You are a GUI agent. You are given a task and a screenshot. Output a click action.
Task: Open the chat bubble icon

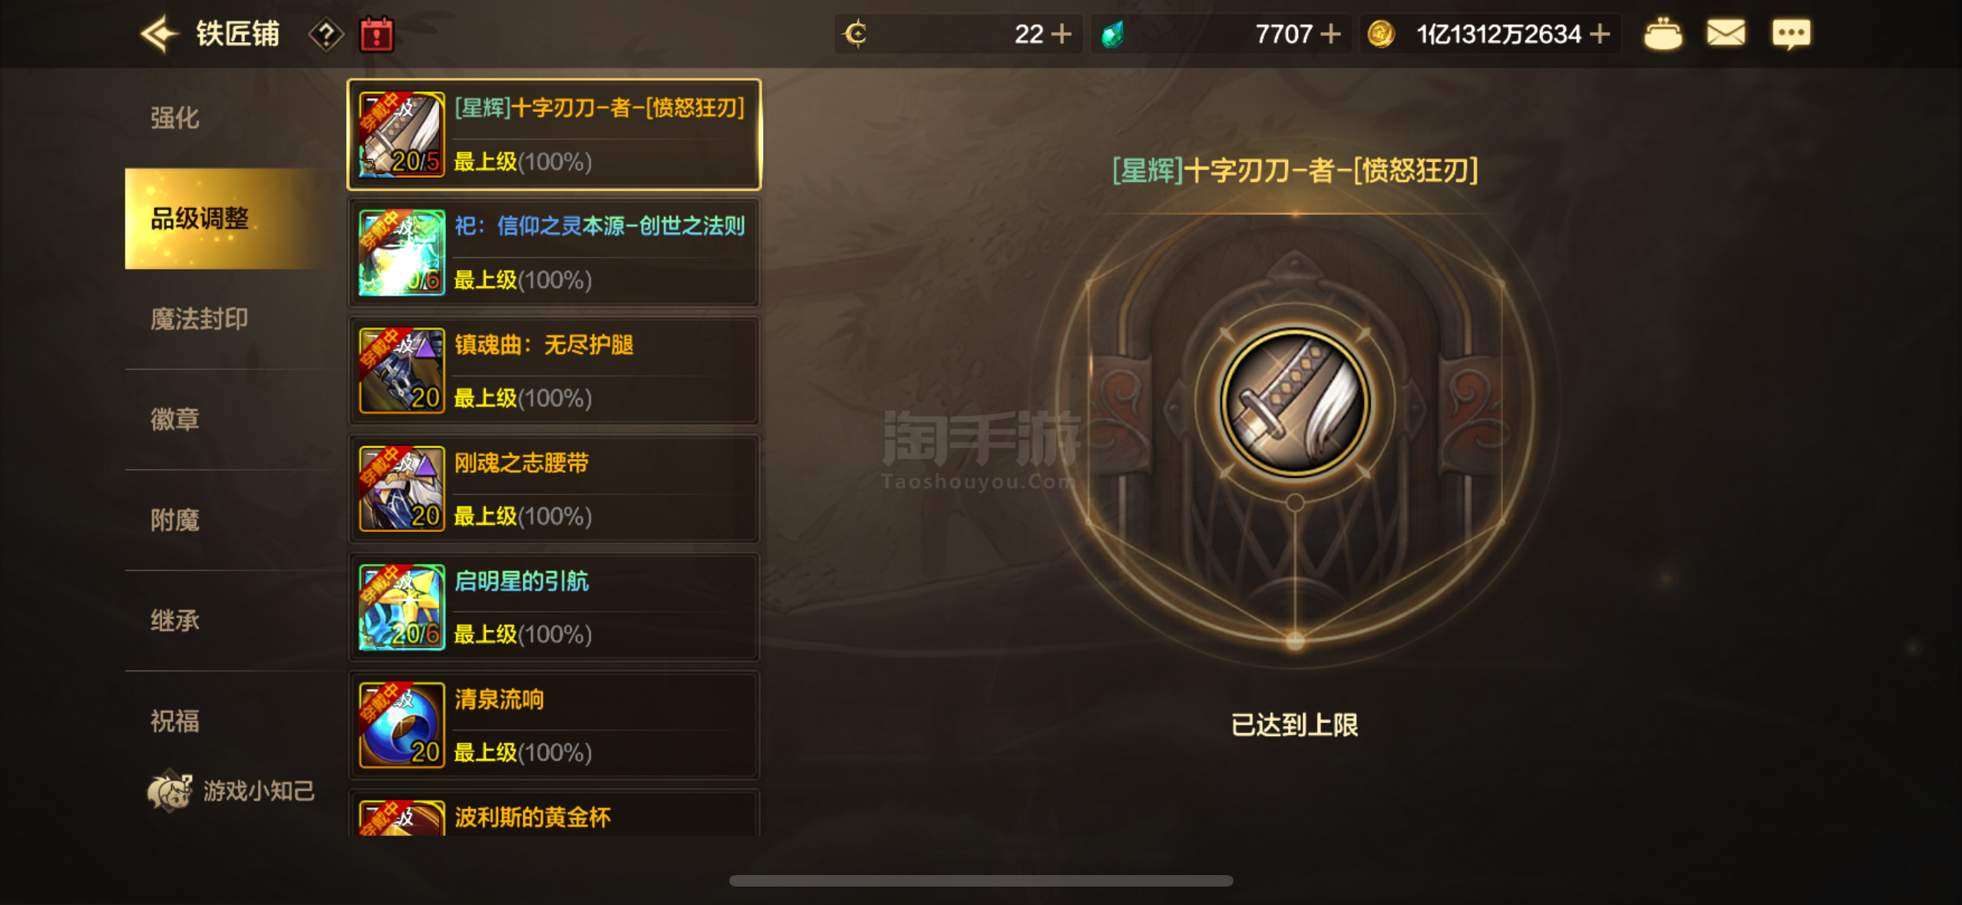click(x=1791, y=35)
